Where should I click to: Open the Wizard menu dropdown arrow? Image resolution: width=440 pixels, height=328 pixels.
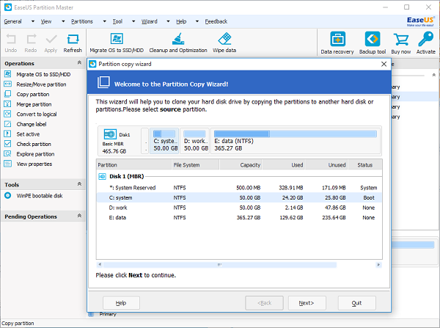click(168, 21)
